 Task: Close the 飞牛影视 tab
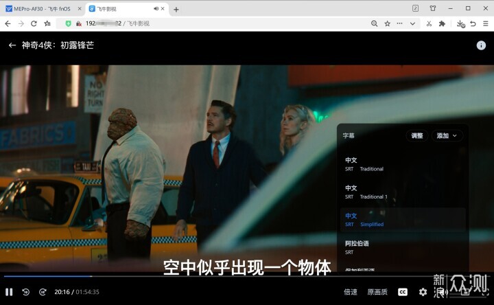point(163,9)
